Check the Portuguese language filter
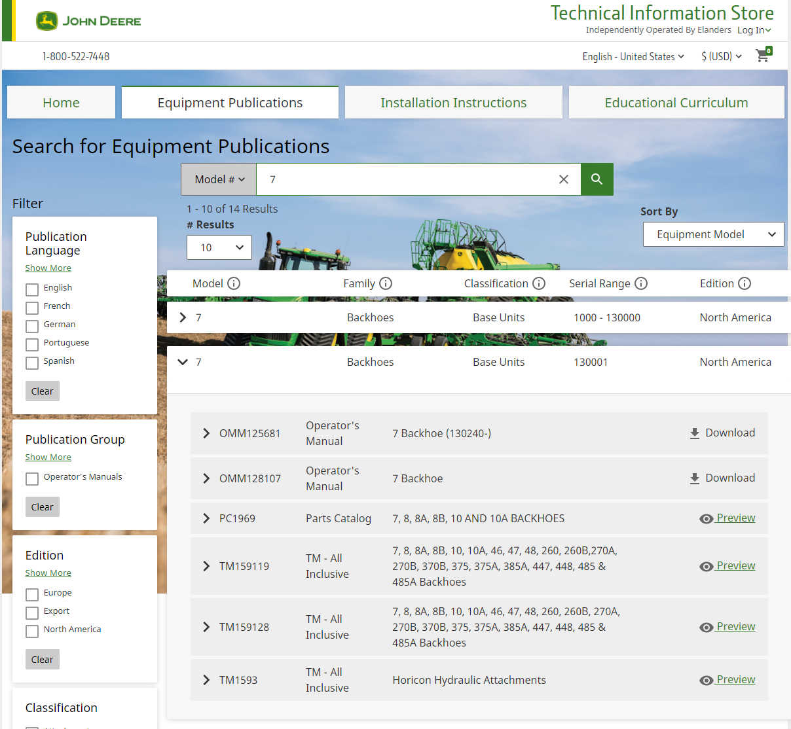This screenshot has width=791, height=729. [x=32, y=345]
